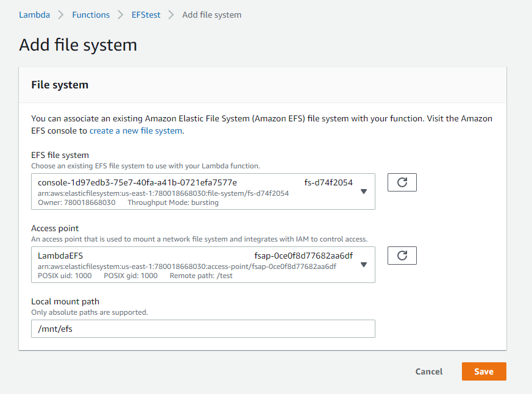Refresh the EFS file system list
Image resolution: width=532 pixels, height=394 pixels.
(402, 182)
